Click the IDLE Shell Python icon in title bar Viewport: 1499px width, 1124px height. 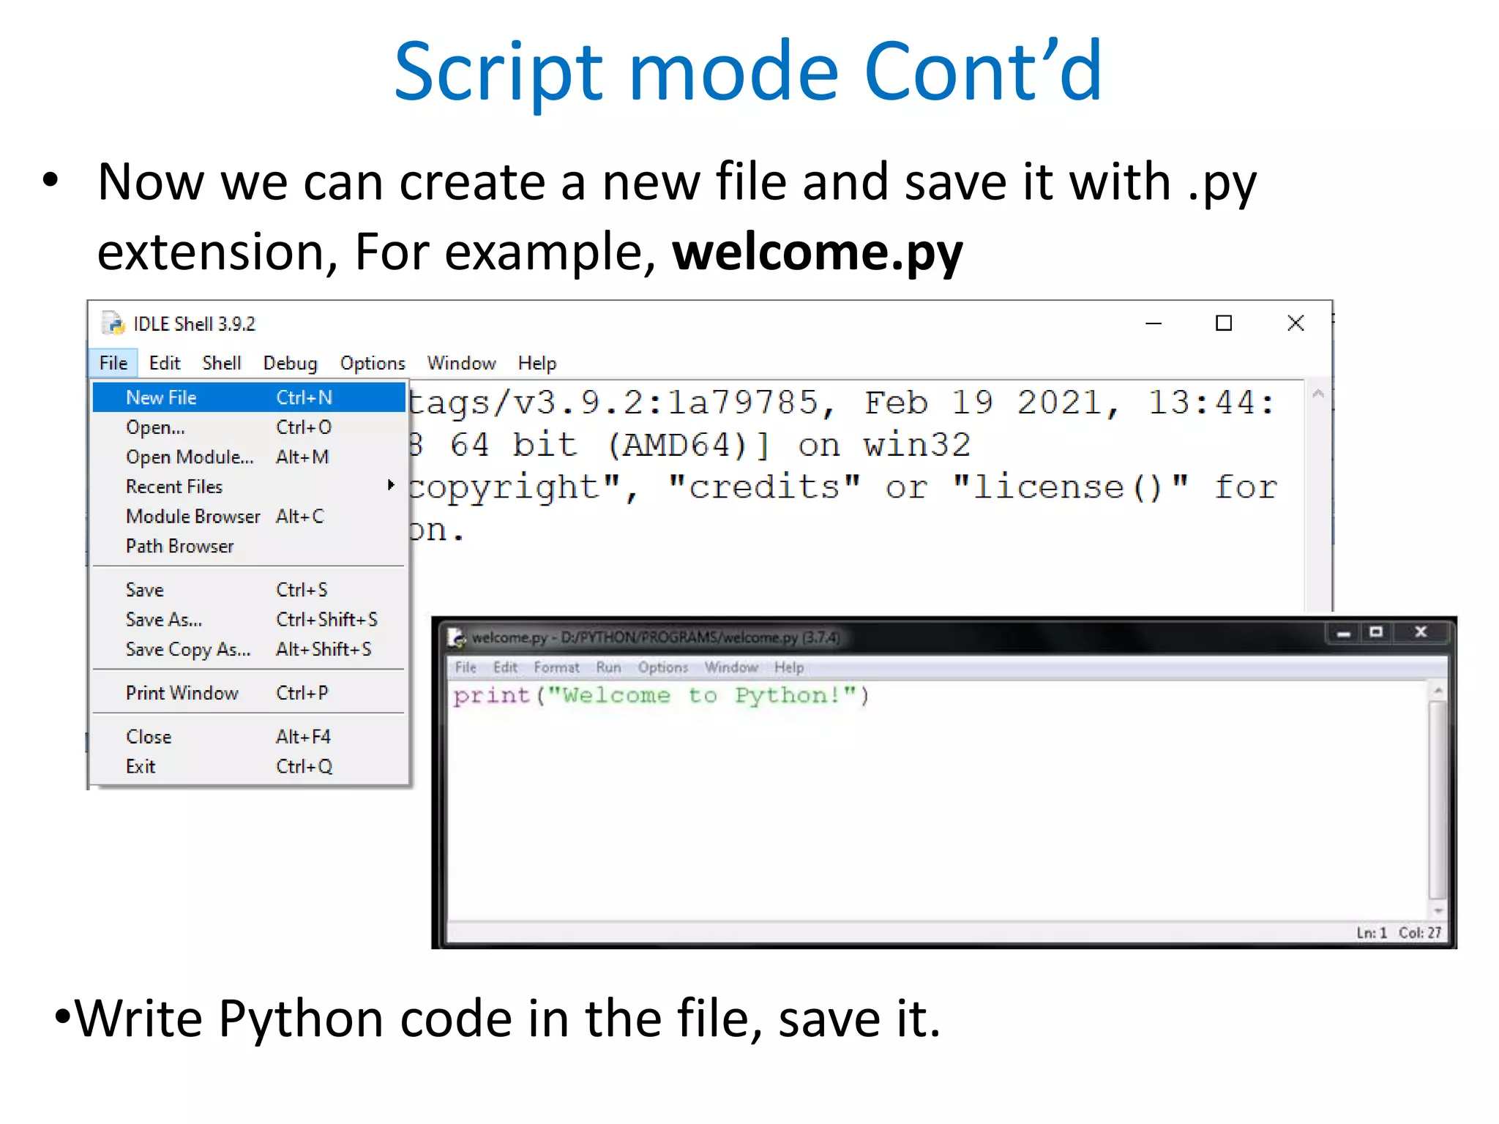point(113,323)
